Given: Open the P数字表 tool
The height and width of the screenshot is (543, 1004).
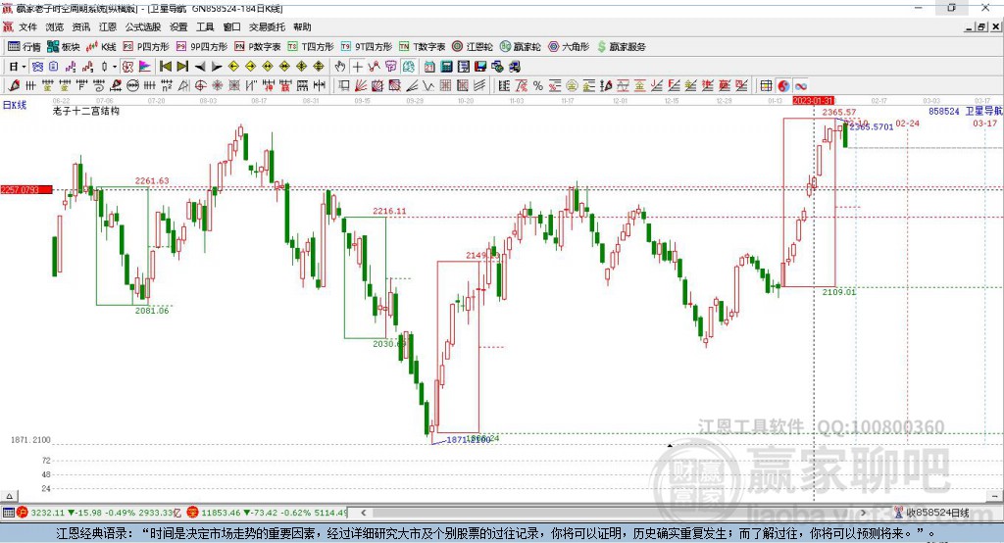Looking at the screenshot, I should tap(258, 47).
